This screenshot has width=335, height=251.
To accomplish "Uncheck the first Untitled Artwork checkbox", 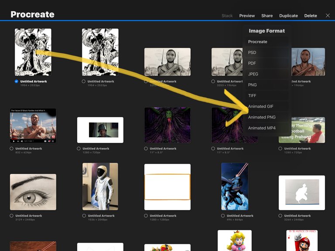I will tap(16, 81).
